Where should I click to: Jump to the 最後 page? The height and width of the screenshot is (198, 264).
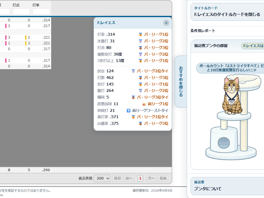(163, 178)
